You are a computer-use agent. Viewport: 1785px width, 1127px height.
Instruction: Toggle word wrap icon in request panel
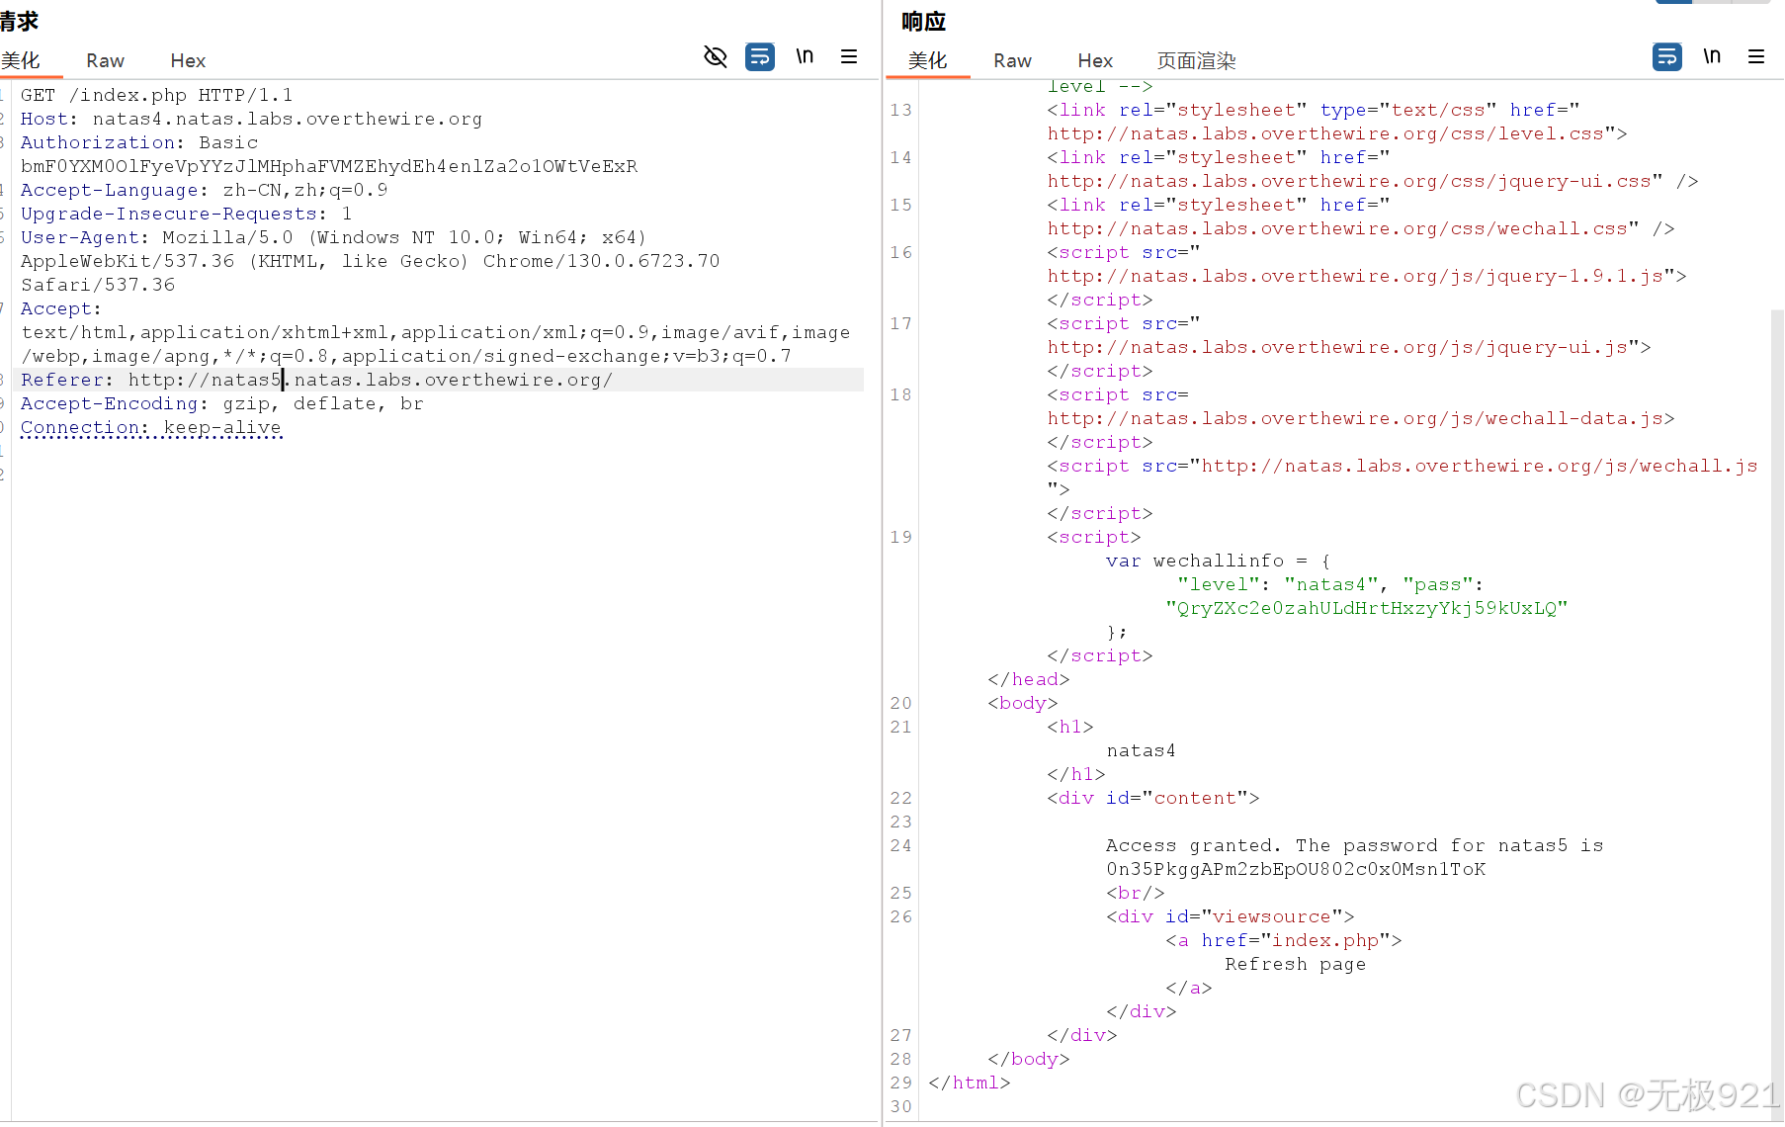tap(759, 57)
